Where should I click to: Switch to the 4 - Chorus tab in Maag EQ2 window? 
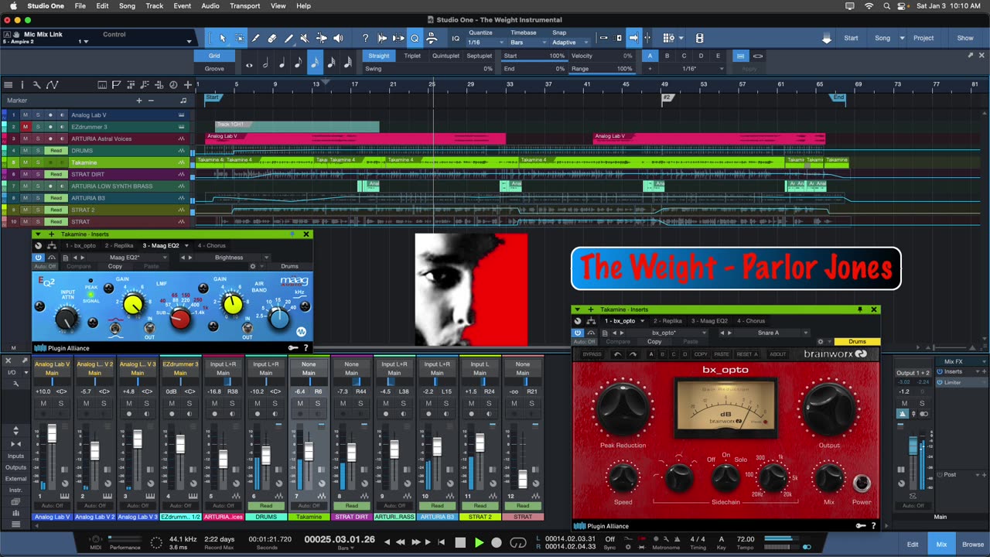211,246
